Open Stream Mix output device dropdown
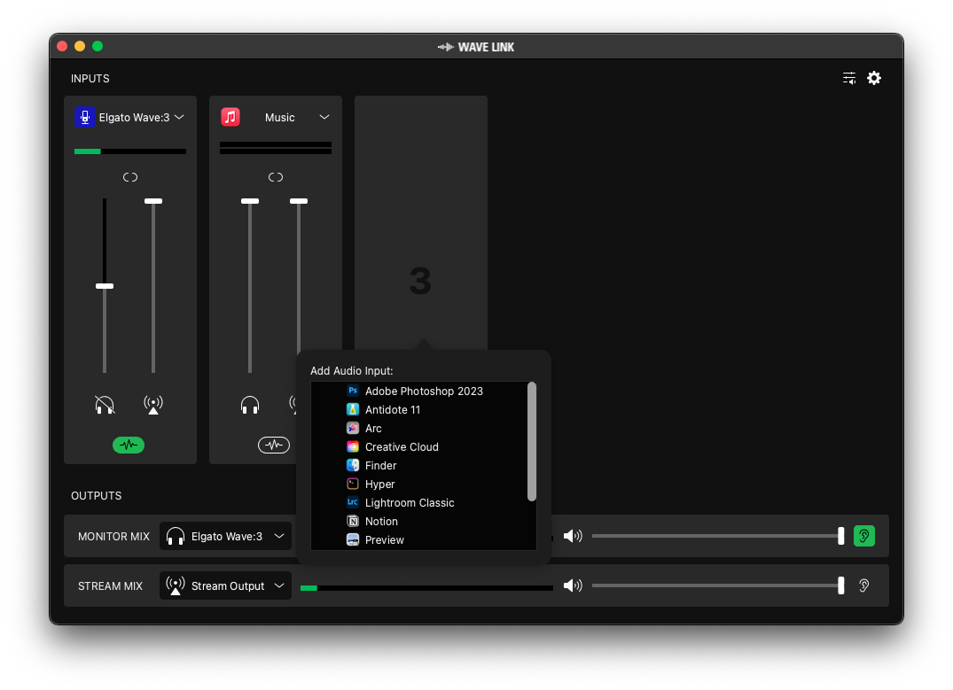 click(x=225, y=586)
